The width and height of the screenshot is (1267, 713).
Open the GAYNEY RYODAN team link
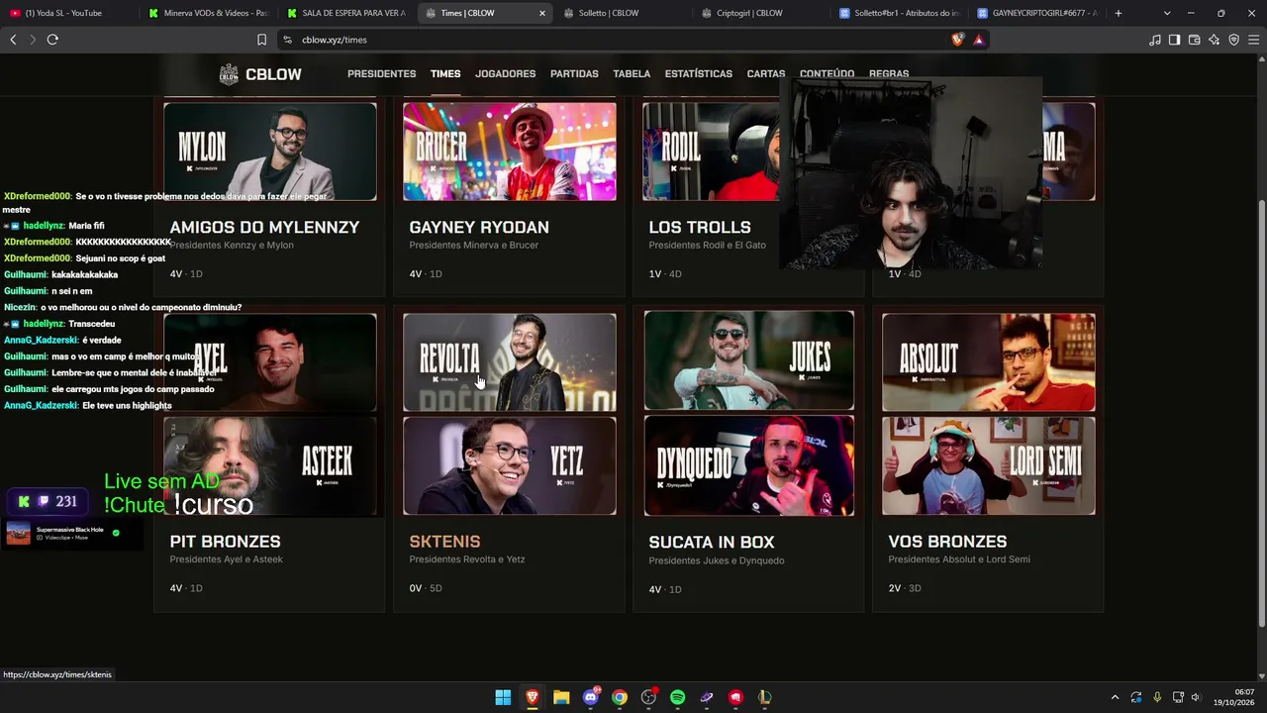click(479, 227)
